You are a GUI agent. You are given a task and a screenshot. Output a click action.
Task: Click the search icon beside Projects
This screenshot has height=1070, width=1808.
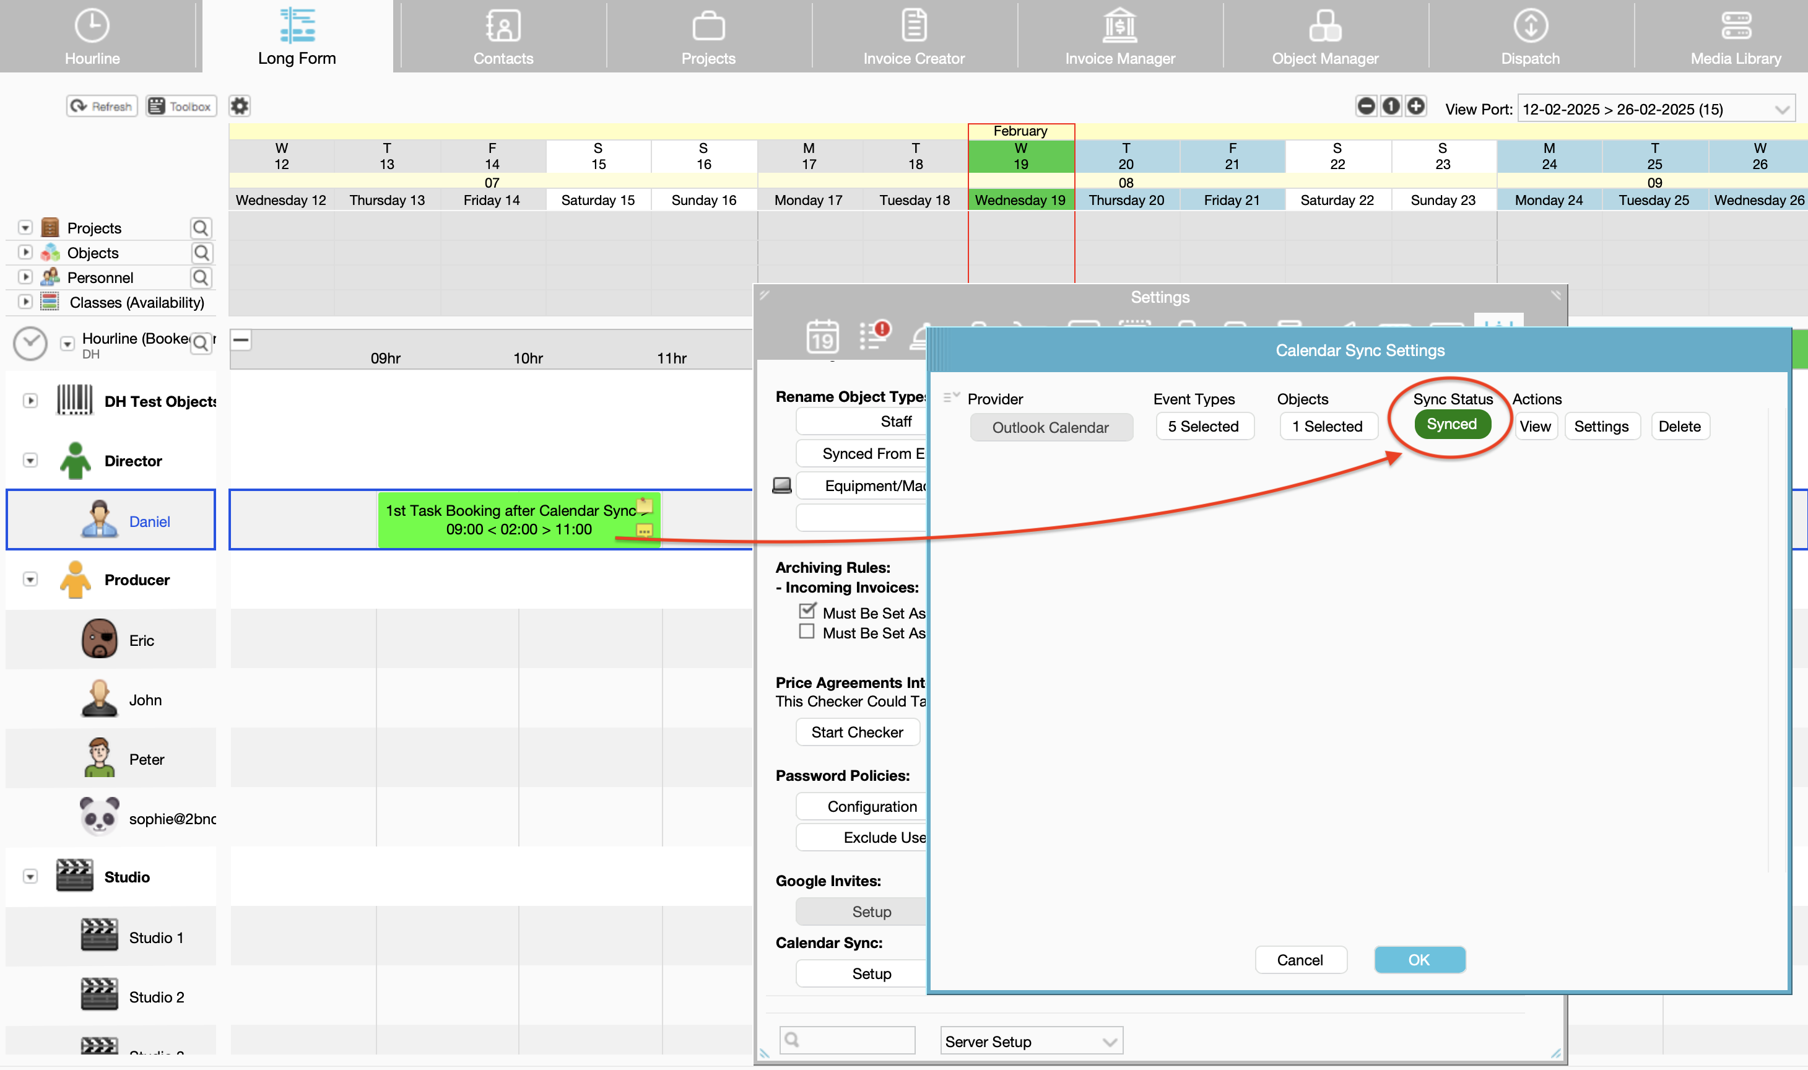click(x=201, y=228)
